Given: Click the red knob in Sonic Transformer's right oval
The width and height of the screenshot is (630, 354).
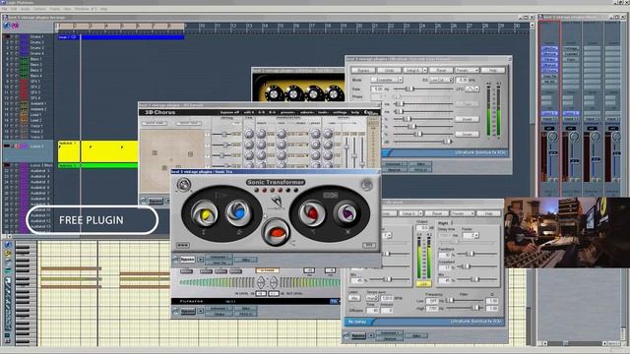Looking at the screenshot, I should (x=311, y=212).
